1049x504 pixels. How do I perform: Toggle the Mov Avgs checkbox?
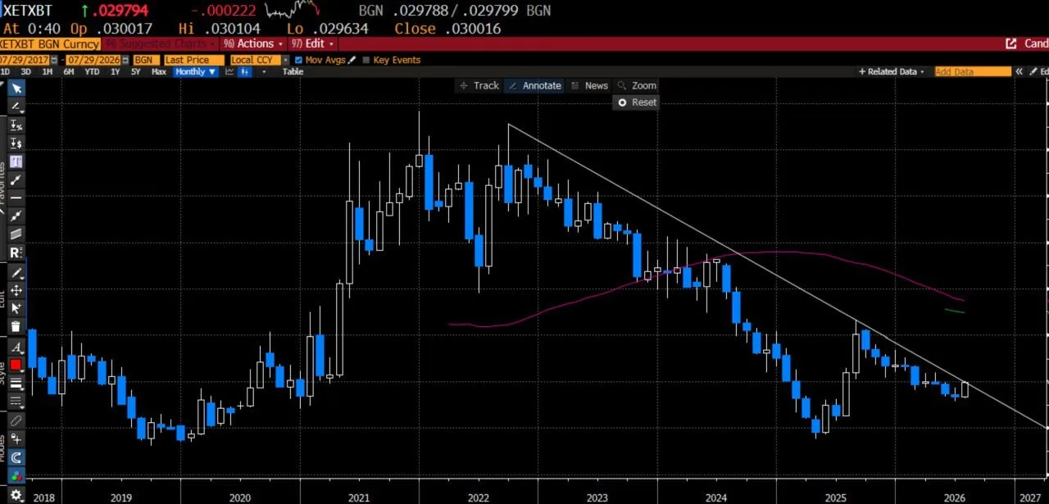pyautogui.click(x=298, y=60)
